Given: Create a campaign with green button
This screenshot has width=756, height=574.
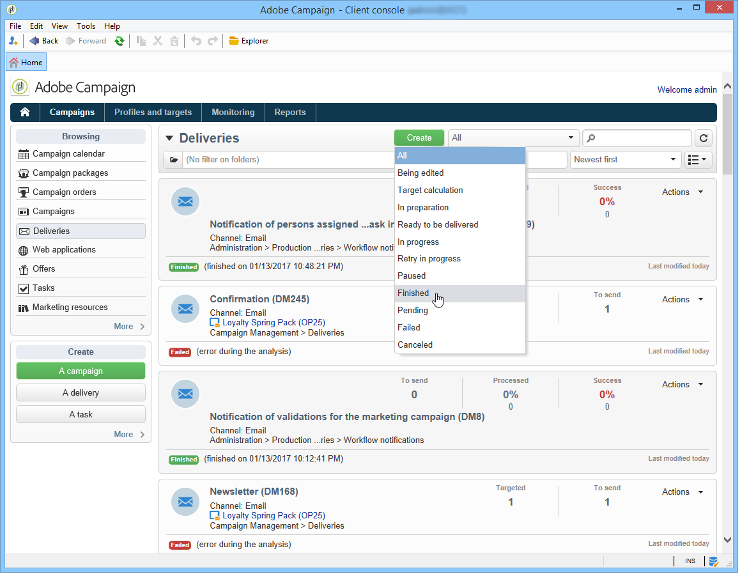Looking at the screenshot, I should 81,371.
